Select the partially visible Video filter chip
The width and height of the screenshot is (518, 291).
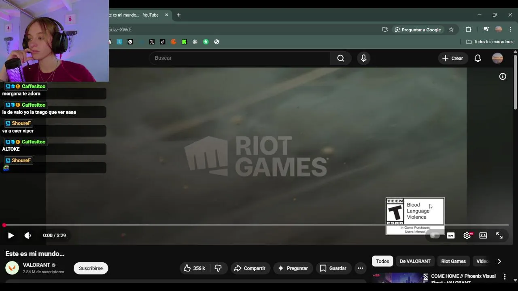[x=482, y=261]
